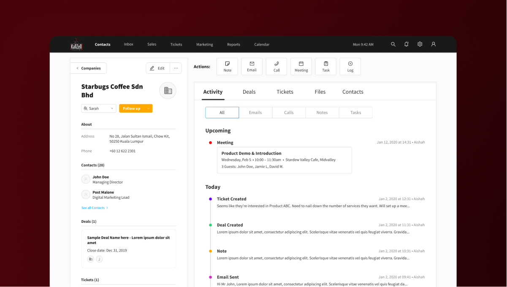Go to Reports in top navigation

click(x=233, y=45)
